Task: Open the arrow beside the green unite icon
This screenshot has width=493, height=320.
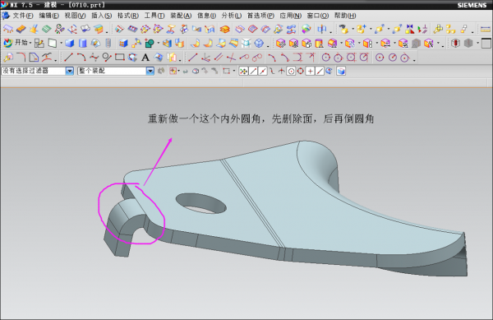Action: (158, 43)
